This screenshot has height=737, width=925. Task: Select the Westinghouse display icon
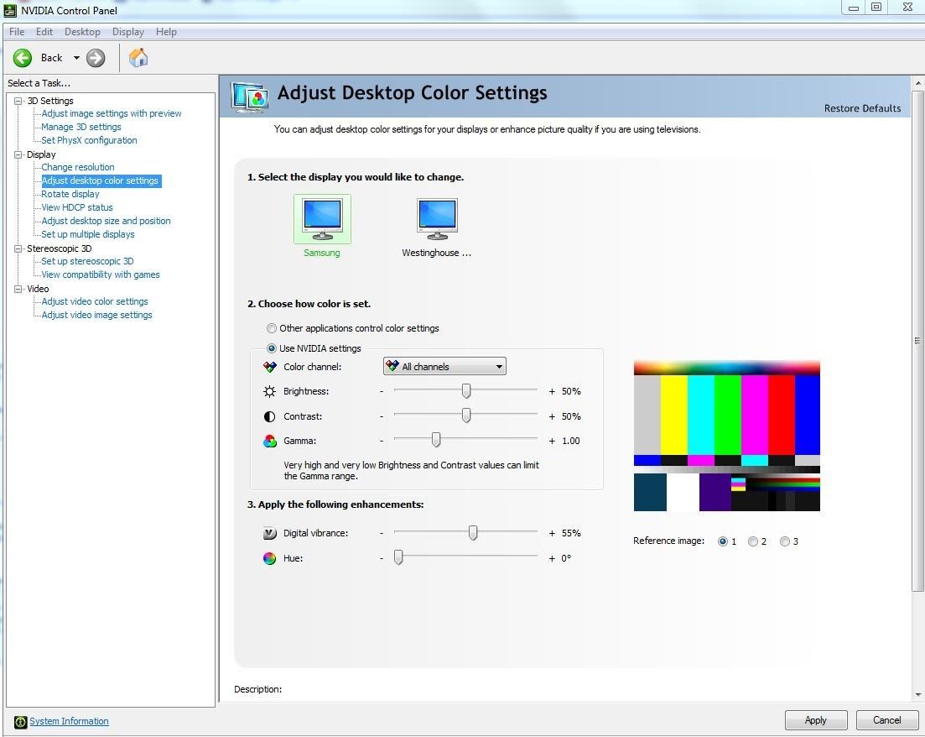[437, 219]
